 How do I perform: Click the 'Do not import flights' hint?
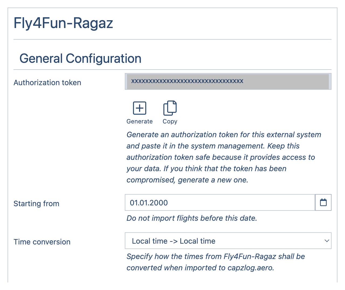[x=192, y=218]
